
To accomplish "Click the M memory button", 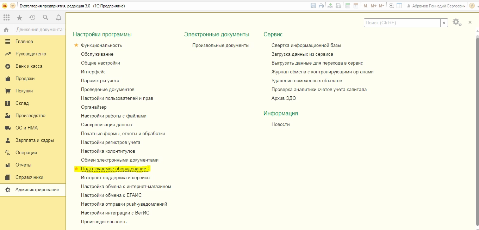I will [365, 6].
